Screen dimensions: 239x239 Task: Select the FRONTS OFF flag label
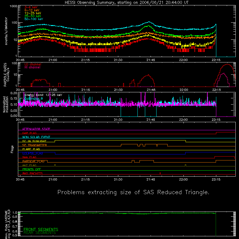click(x=32, y=169)
